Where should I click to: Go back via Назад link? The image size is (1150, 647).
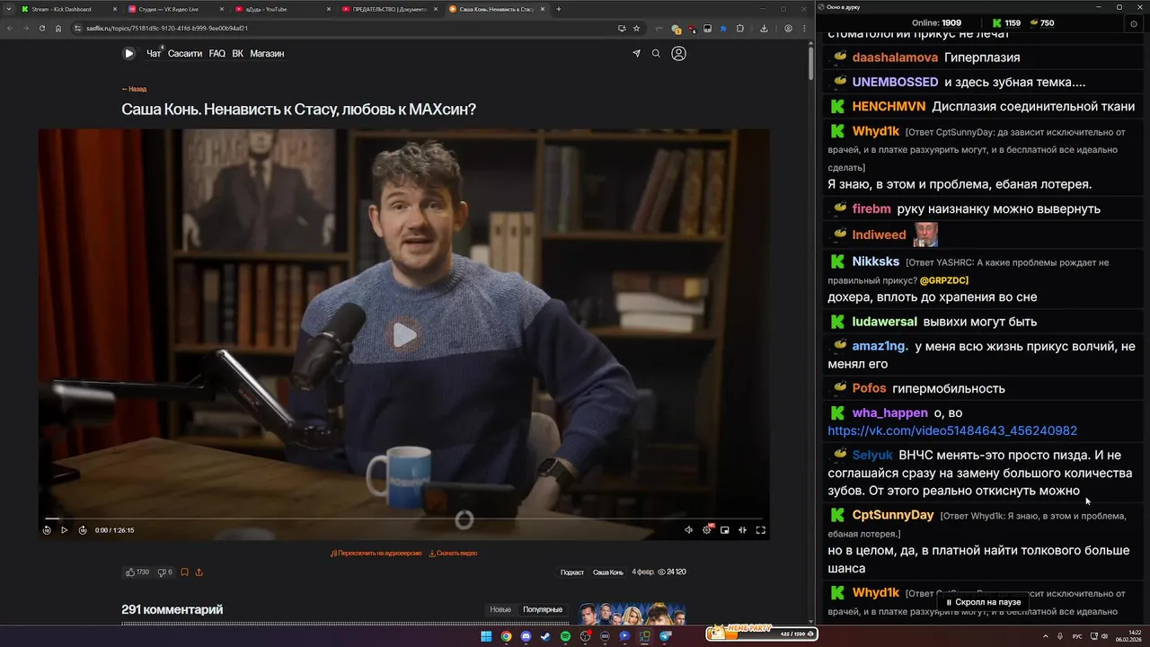[x=134, y=89]
